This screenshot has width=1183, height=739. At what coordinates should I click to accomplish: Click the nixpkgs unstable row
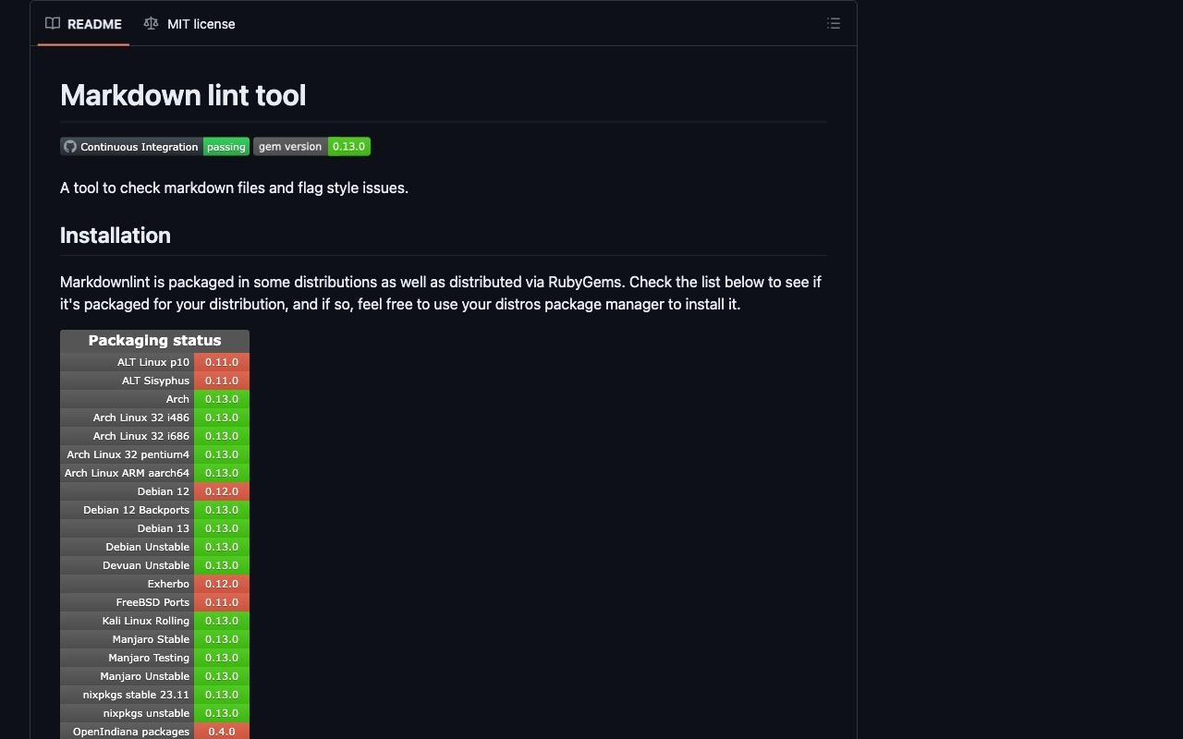coord(154,713)
